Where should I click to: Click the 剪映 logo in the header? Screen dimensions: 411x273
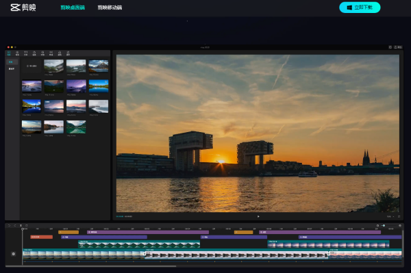click(23, 8)
